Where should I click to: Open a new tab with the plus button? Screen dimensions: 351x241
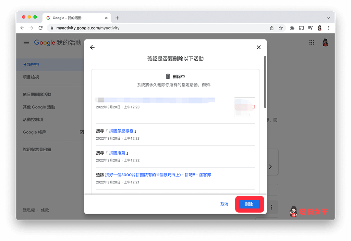coord(117,18)
